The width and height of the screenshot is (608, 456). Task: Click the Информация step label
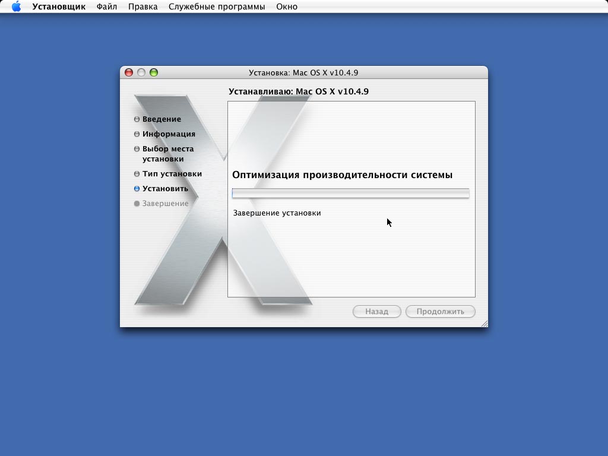[169, 134]
